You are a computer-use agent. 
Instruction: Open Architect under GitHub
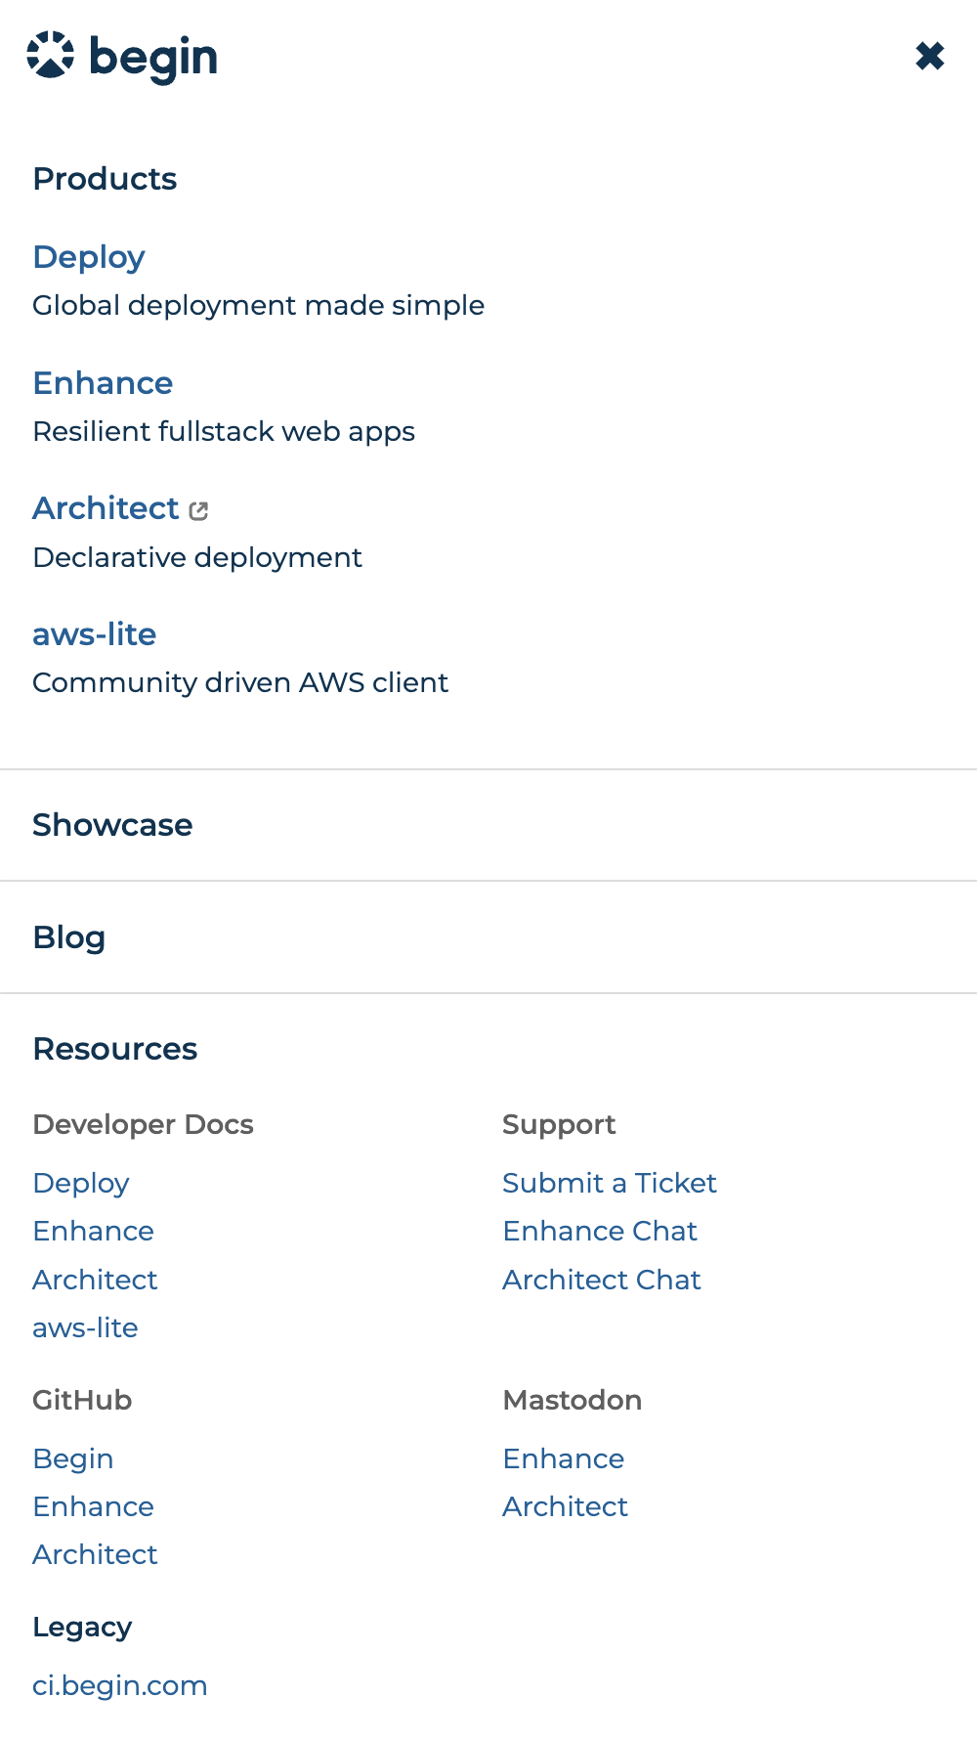(96, 1554)
